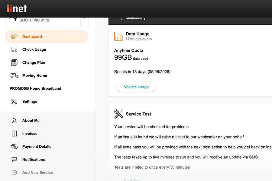Image resolution: width=272 pixels, height=181 pixels.
Task: Select the Moving Home truck icon
Action: (14, 75)
